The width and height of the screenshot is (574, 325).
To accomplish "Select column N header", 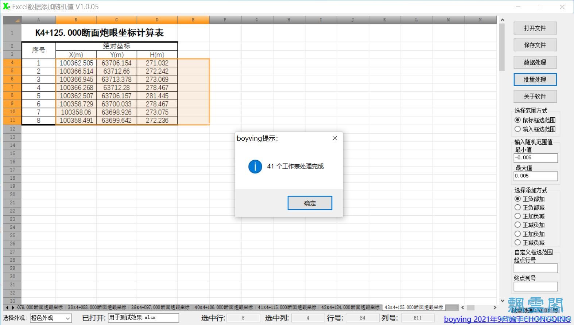I will point(480,20).
